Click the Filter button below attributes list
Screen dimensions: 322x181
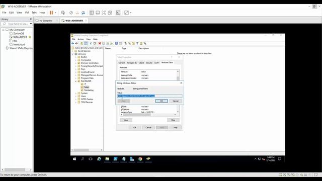point(173,120)
